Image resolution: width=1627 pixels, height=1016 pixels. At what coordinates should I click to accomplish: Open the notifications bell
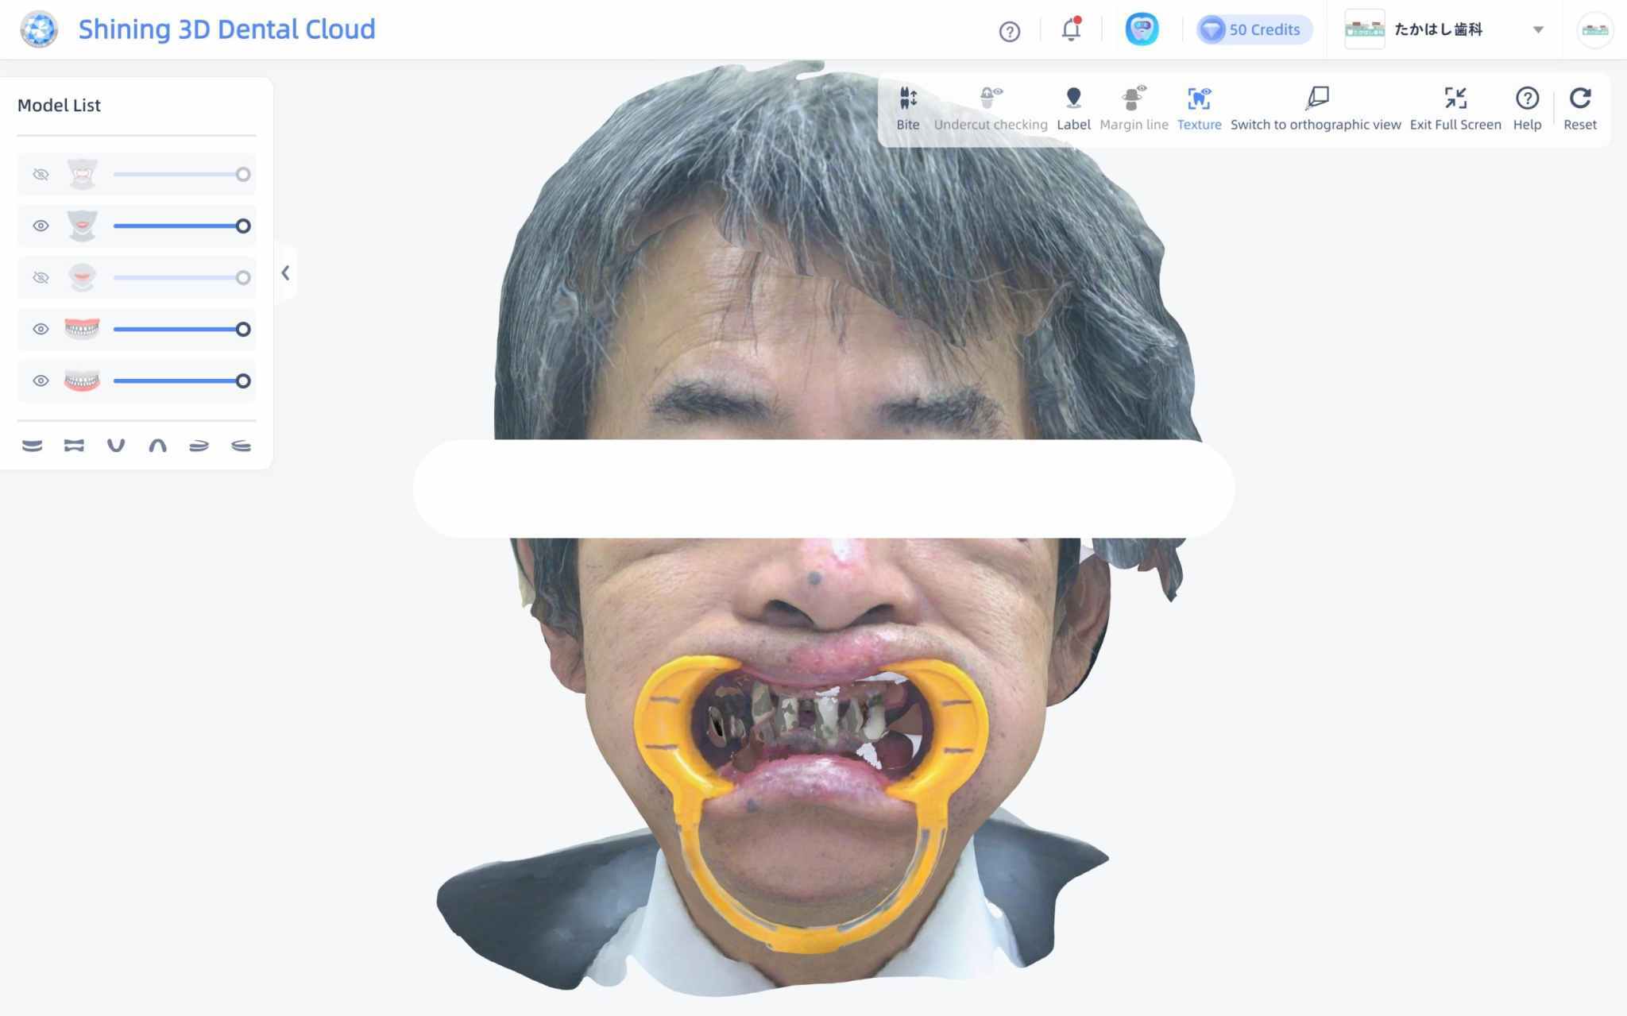click(1071, 30)
